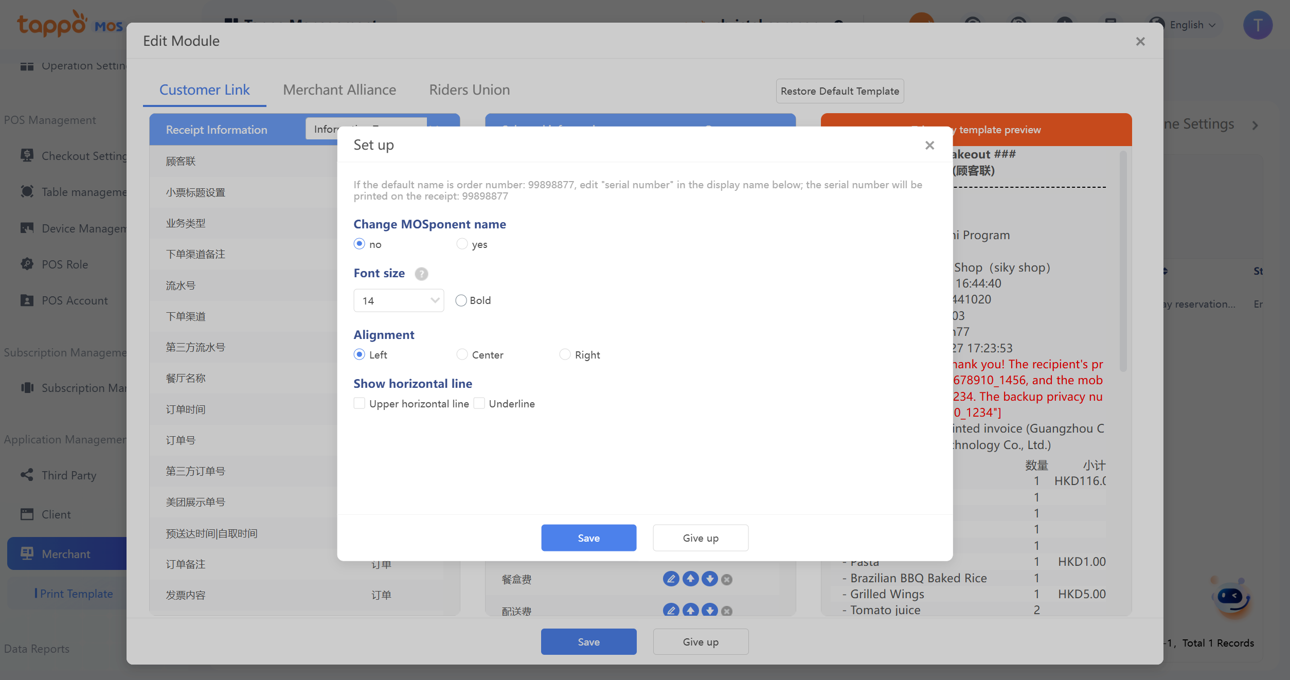
Task: Check the Underline checkbox
Action: point(479,403)
